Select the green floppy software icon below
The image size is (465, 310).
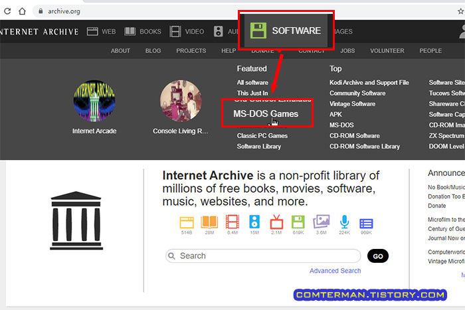pyautogui.click(x=298, y=222)
